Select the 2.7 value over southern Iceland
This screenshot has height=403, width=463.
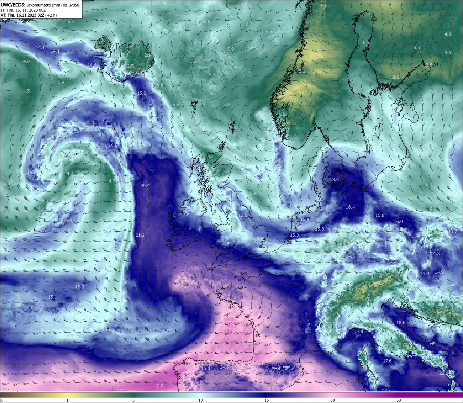[x=130, y=66]
